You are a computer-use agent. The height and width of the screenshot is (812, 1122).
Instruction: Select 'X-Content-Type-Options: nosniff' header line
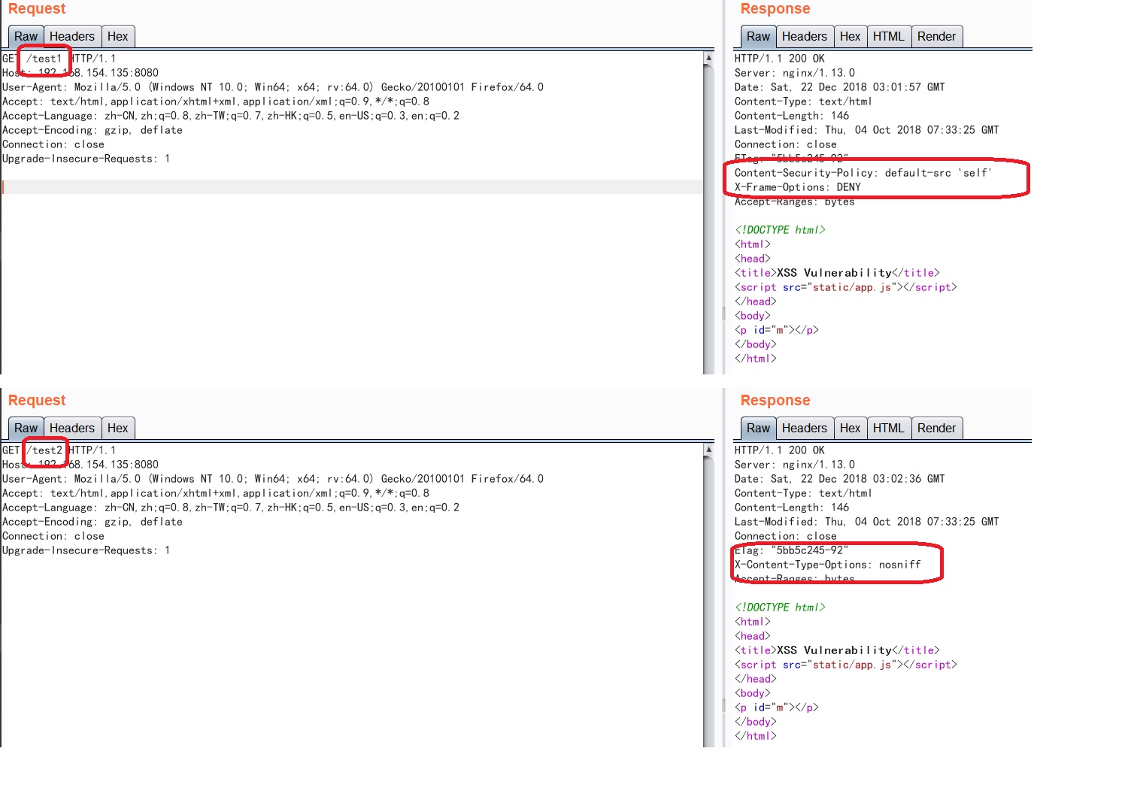point(827,565)
